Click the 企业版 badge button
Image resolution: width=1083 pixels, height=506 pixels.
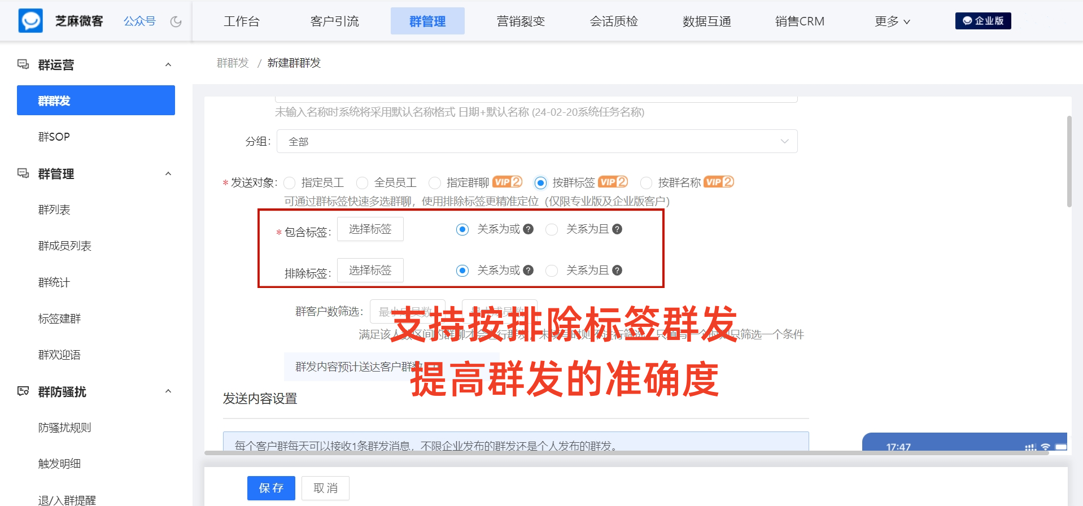click(x=983, y=21)
